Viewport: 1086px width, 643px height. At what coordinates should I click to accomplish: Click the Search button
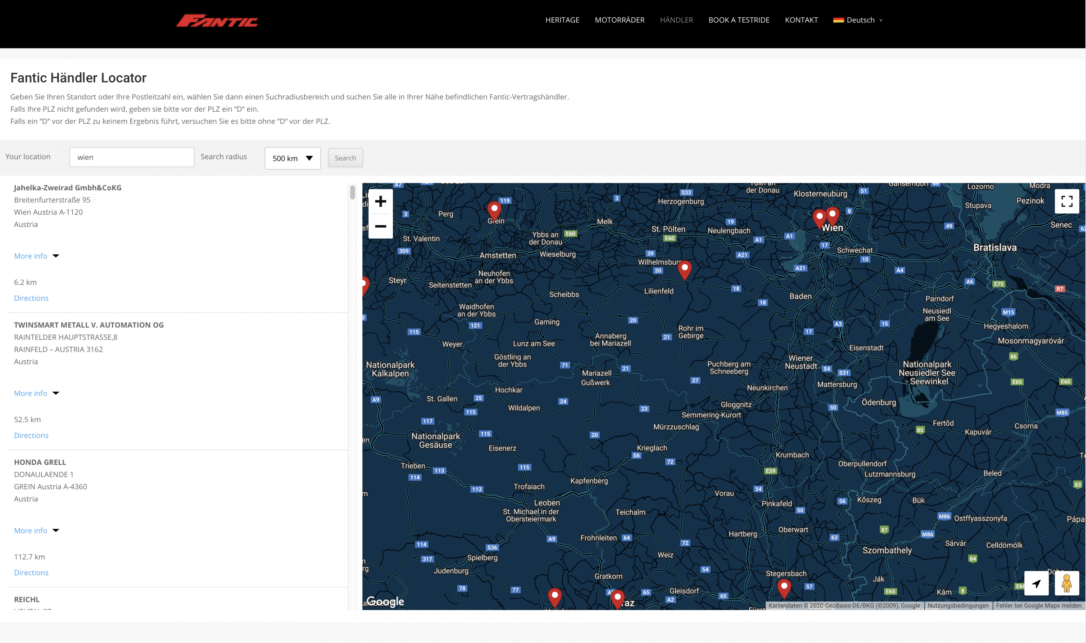[x=345, y=158]
